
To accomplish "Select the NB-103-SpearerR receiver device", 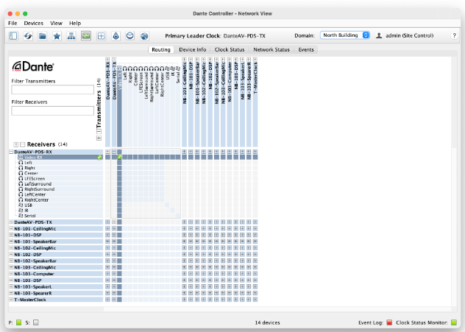I will point(57,293).
